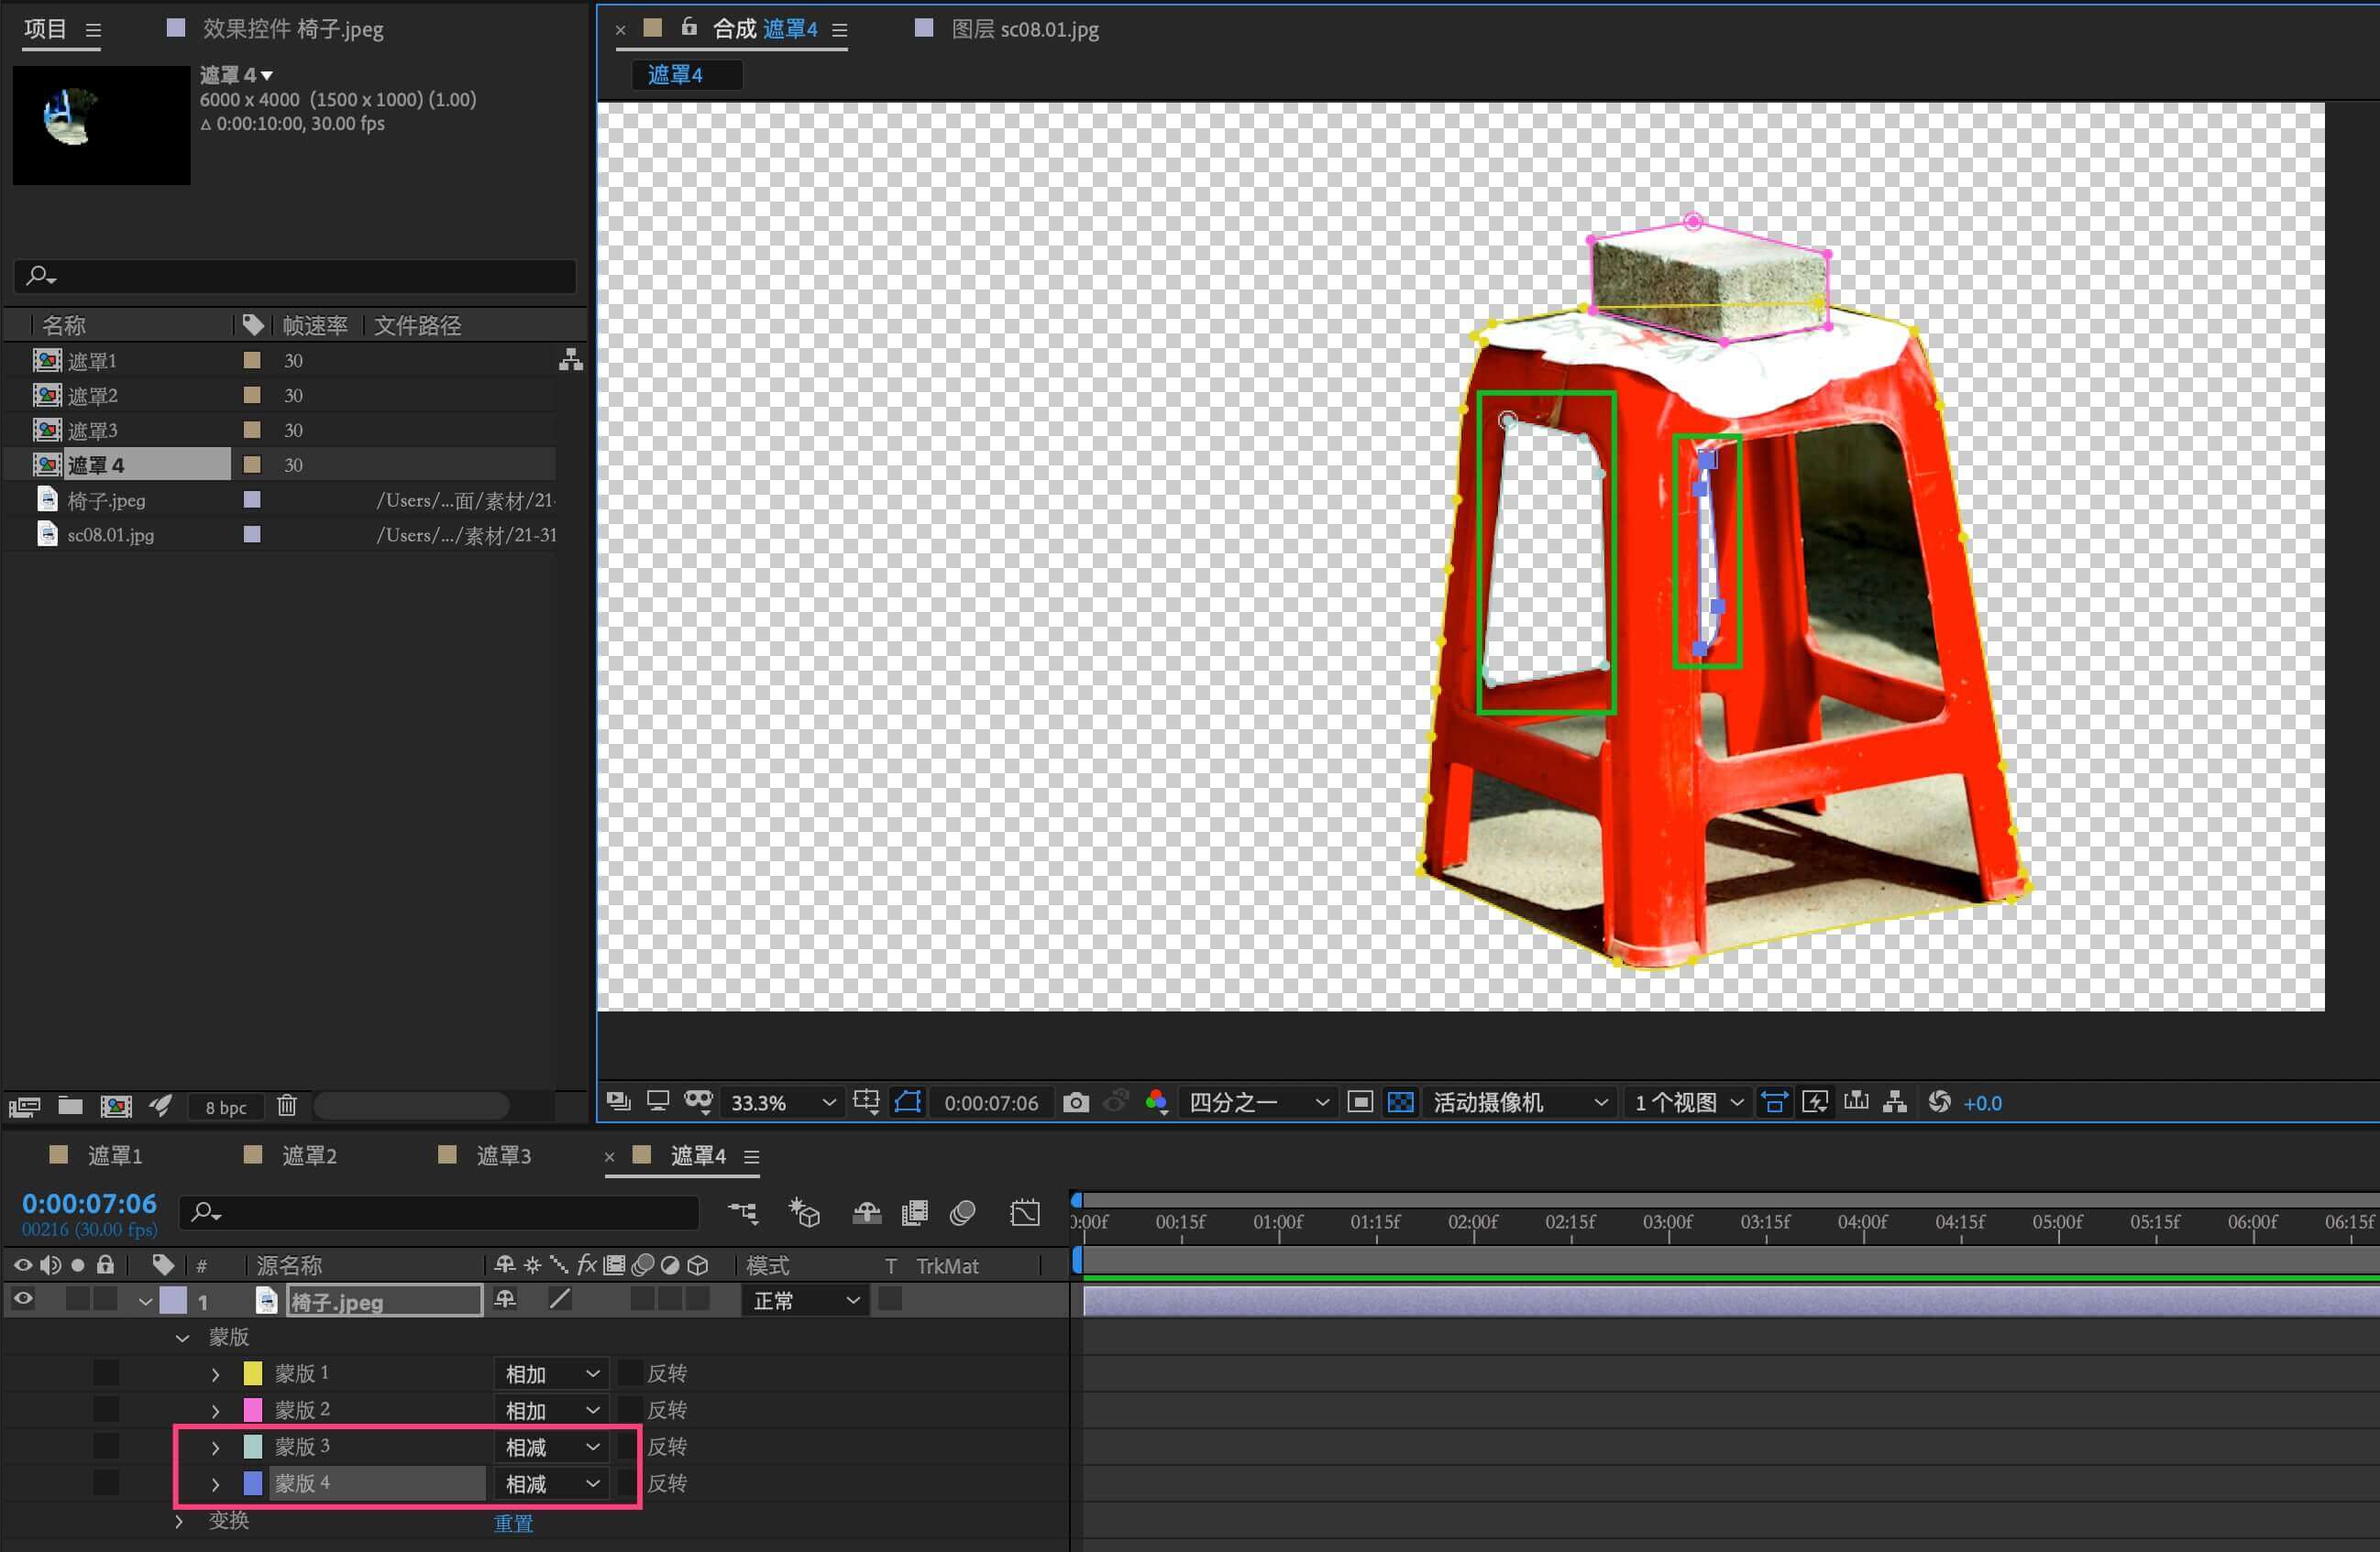Enable motion blur switch in timeline

click(x=963, y=1213)
